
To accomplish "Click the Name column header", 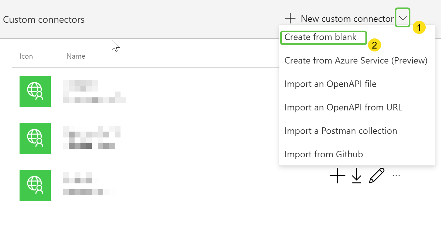I will tap(76, 56).
